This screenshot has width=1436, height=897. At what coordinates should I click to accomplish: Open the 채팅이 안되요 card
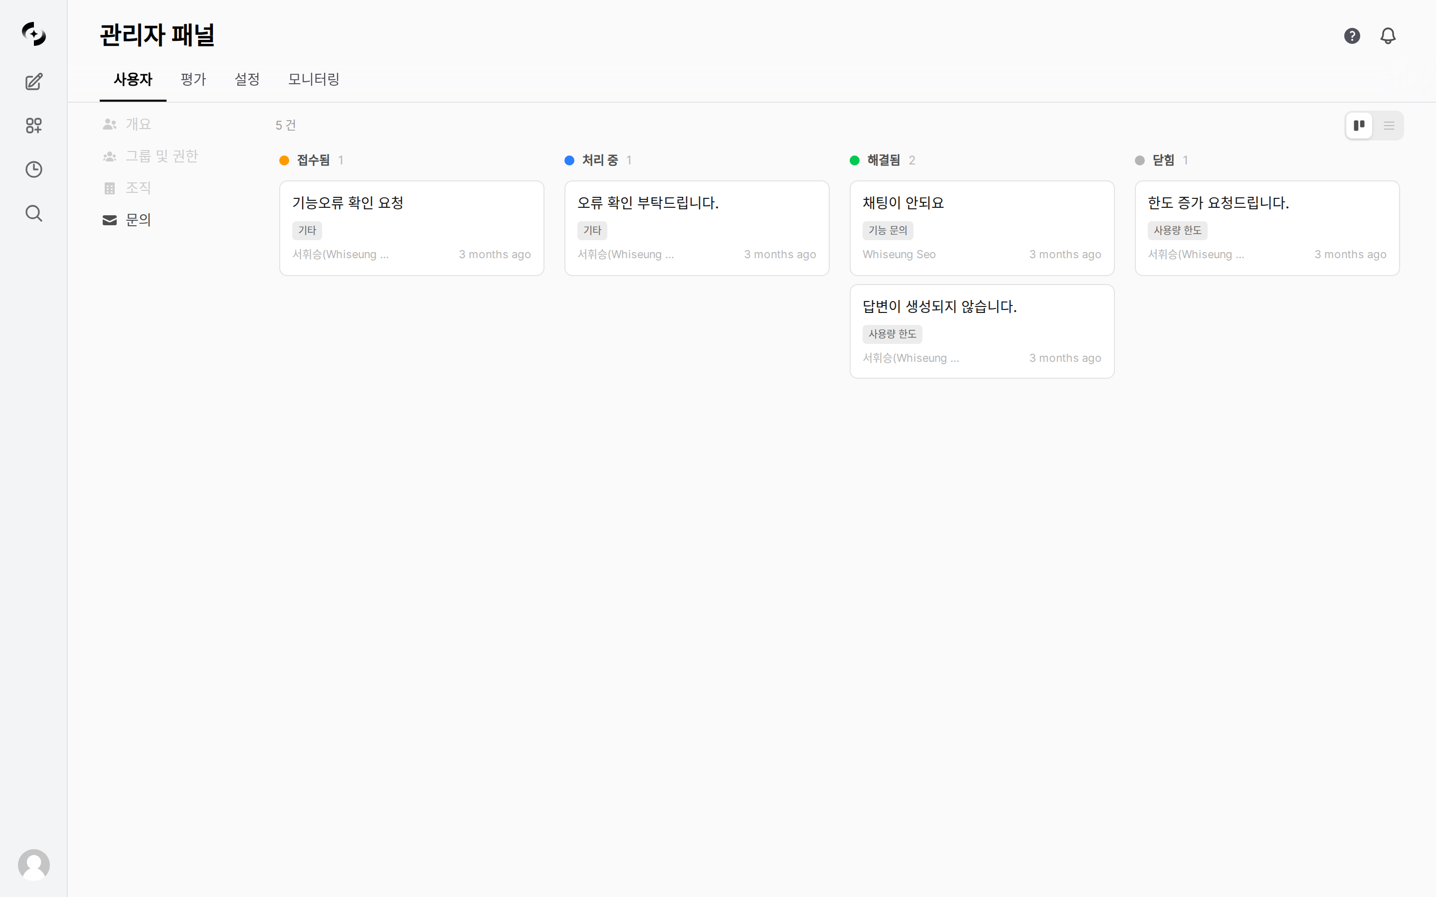click(x=981, y=228)
